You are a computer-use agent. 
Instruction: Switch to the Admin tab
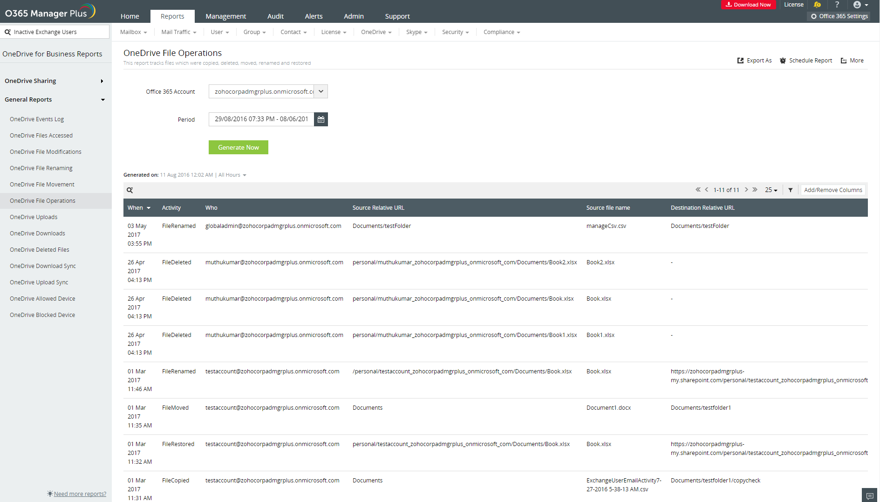click(354, 16)
